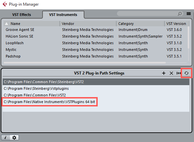This screenshot has height=142, width=194.
Task: Click the Cubase logo in the title bar
Action: (5, 4)
